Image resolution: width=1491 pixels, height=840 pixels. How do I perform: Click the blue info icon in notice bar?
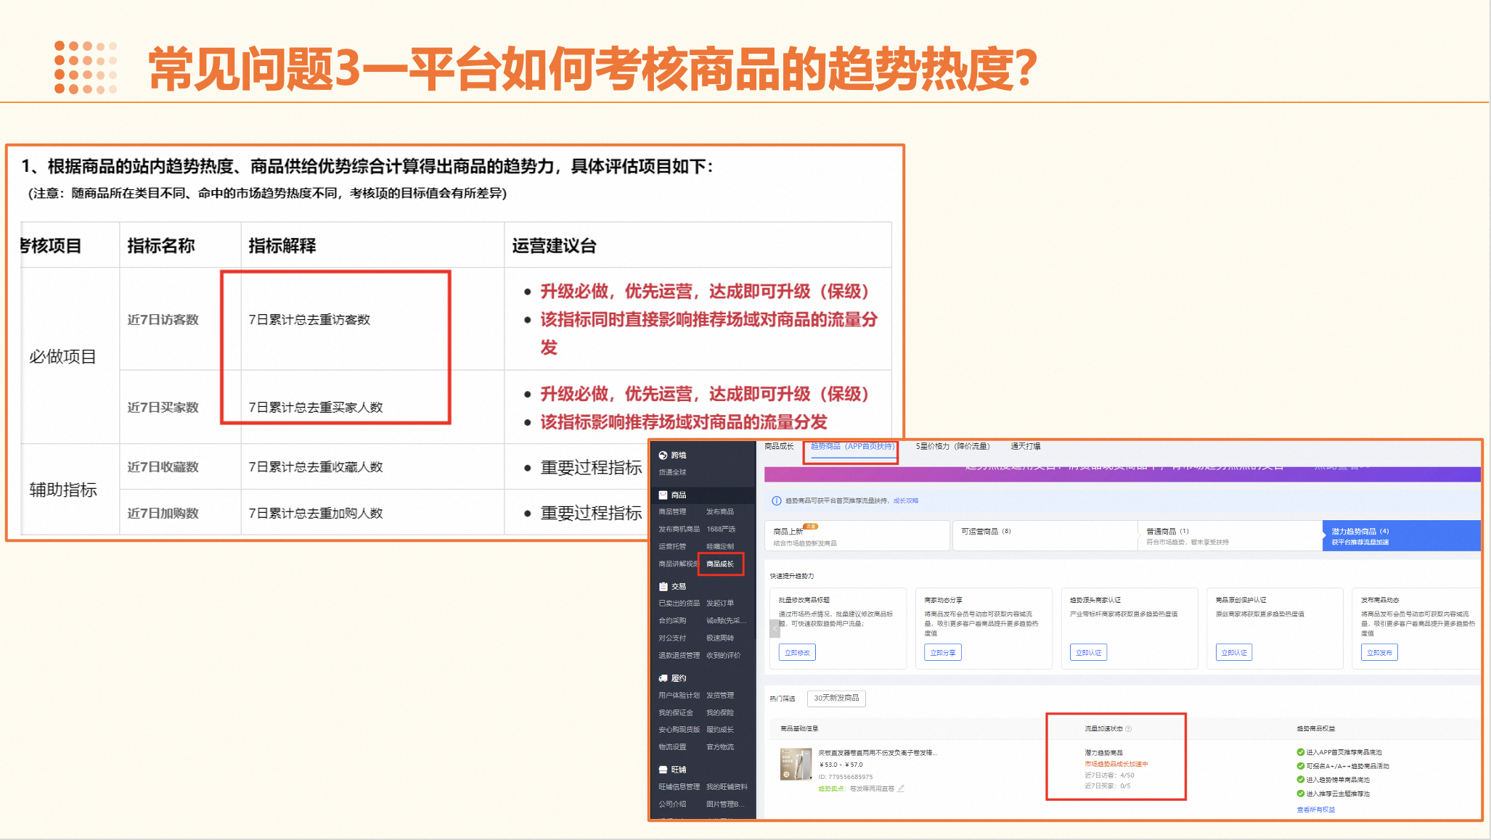click(x=776, y=501)
